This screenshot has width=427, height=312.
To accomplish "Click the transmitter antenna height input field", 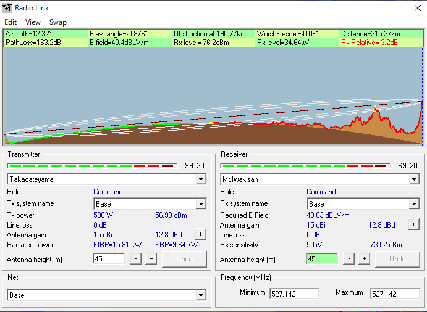I will [109, 259].
